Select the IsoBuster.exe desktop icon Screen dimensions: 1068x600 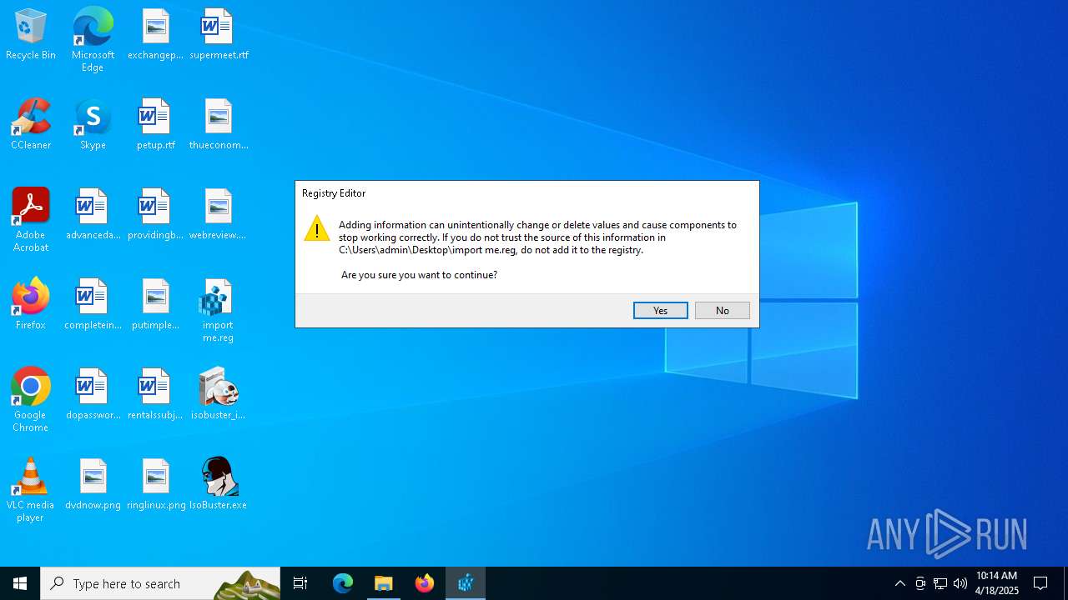point(219,484)
